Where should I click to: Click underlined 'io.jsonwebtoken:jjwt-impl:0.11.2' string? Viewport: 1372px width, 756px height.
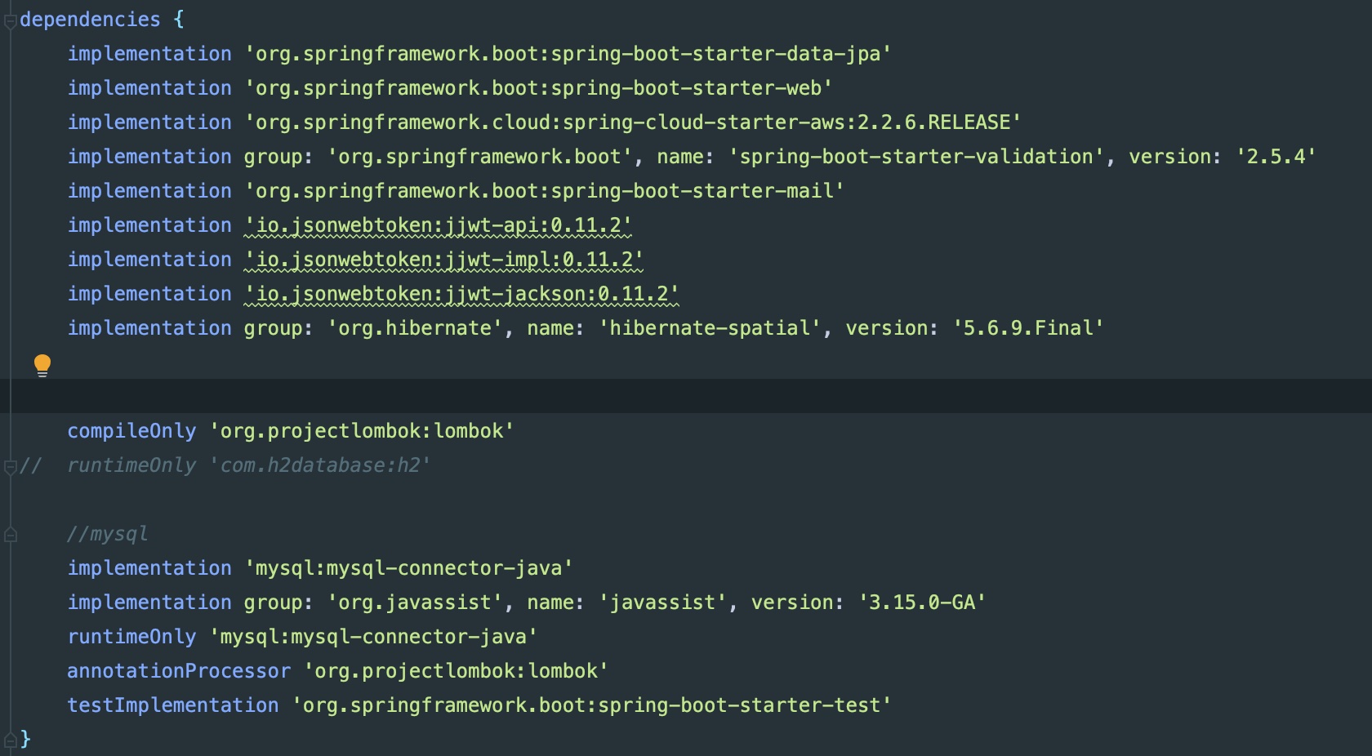(443, 260)
